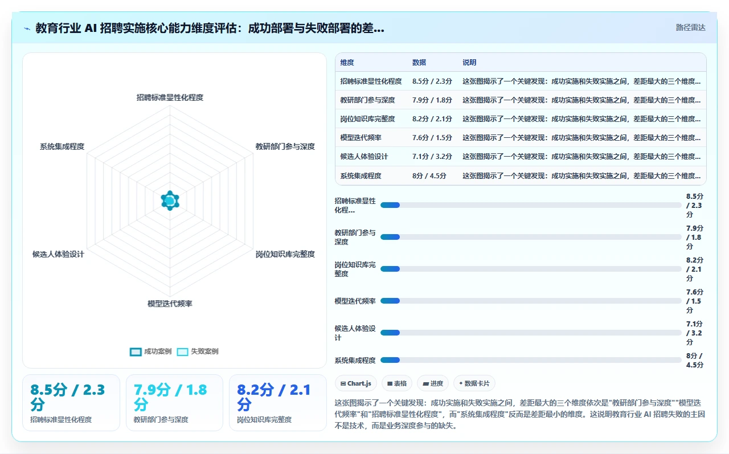Click the 系统集成程度 radar axis label
This screenshot has width=729, height=454.
pos(62,146)
